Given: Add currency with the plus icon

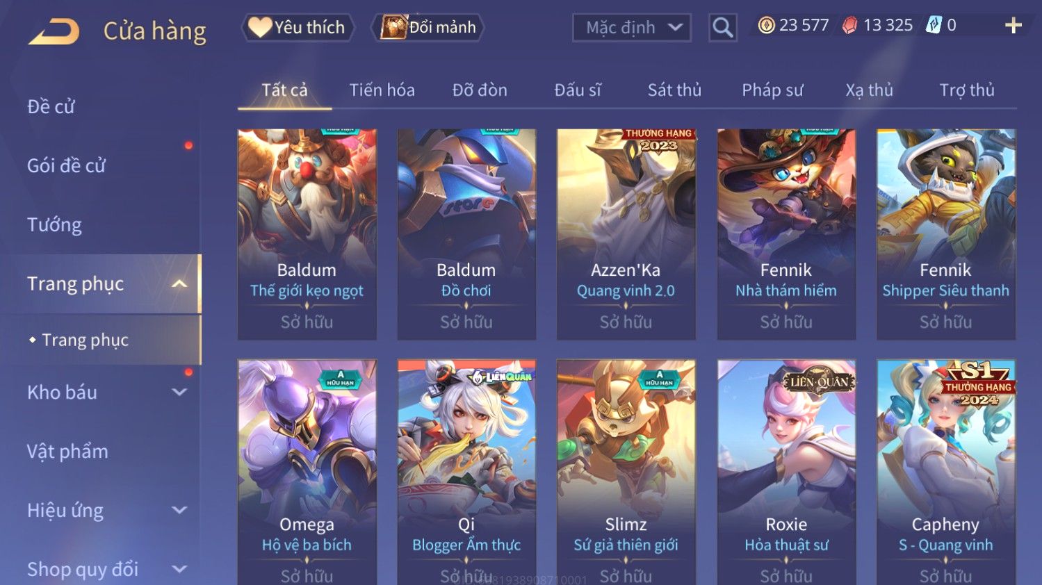Looking at the screenshot, I should coord(1013,26).
